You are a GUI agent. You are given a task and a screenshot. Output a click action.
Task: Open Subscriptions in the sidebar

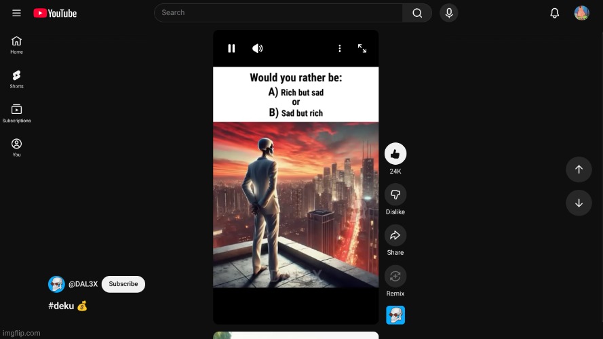[16, 113]
